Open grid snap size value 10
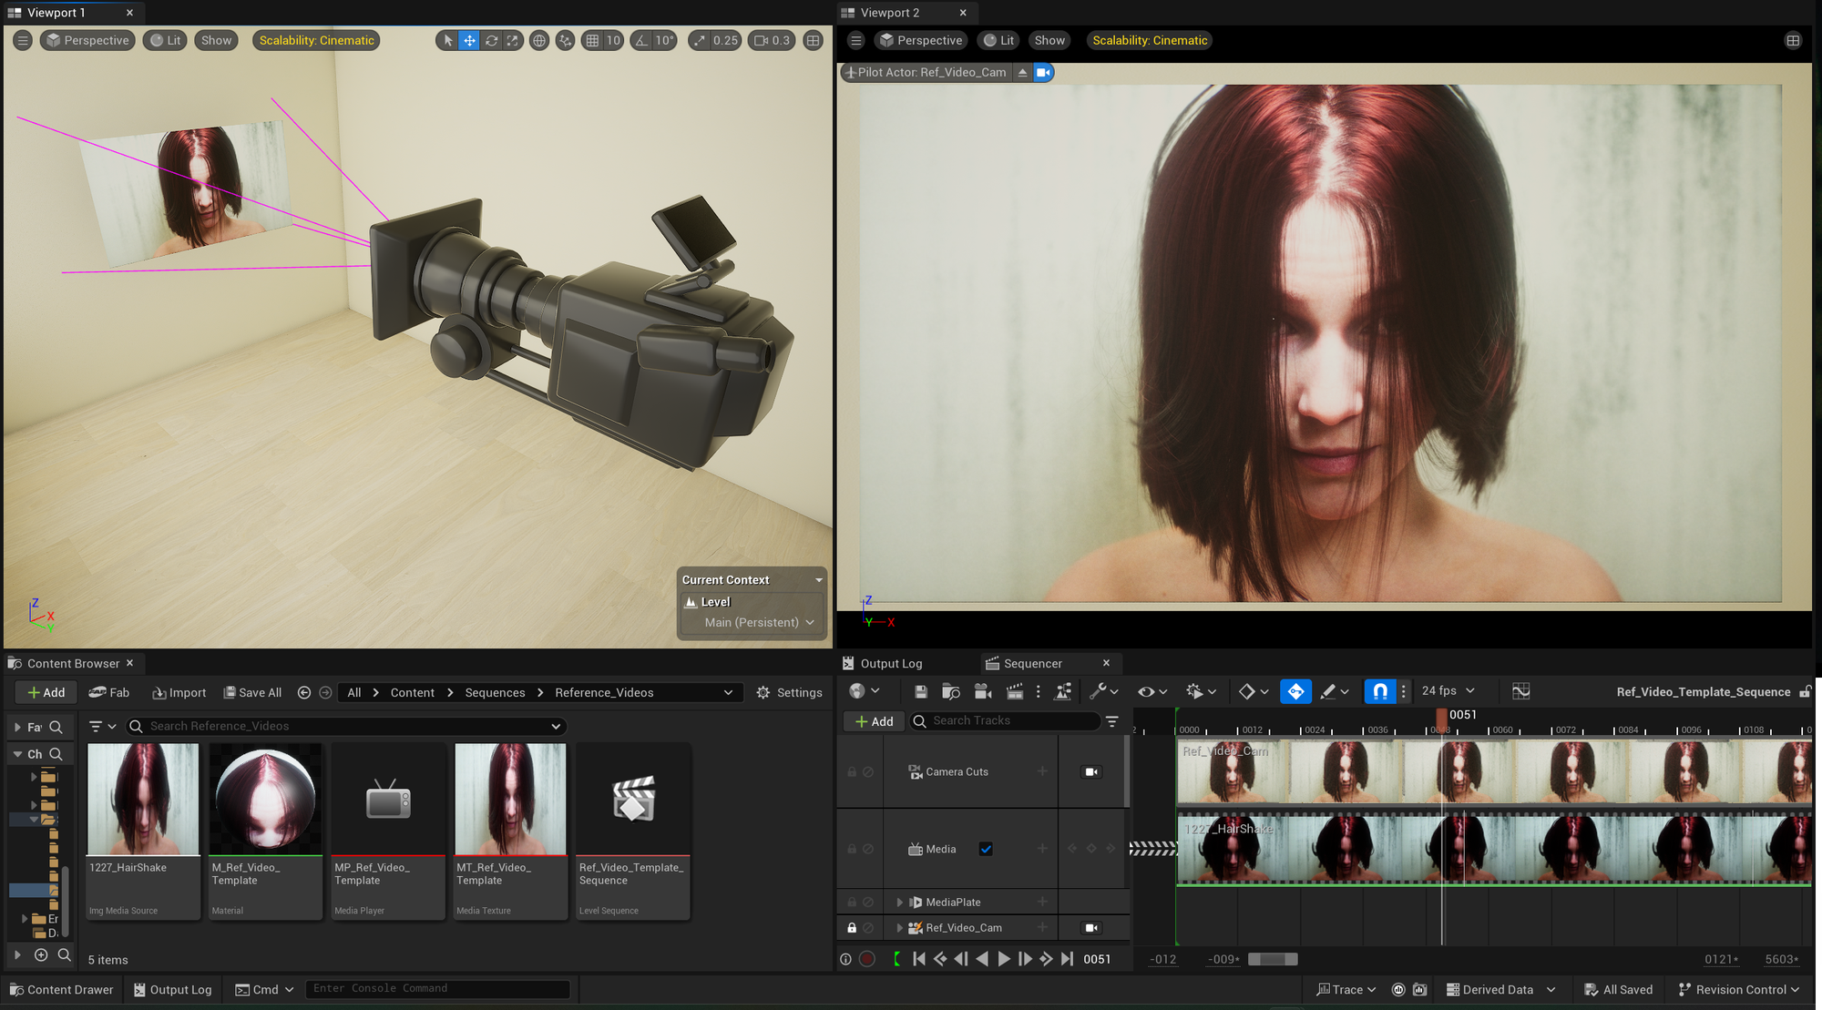The height and width of the screenshot is (1010, 1822). tap(613, 40)
